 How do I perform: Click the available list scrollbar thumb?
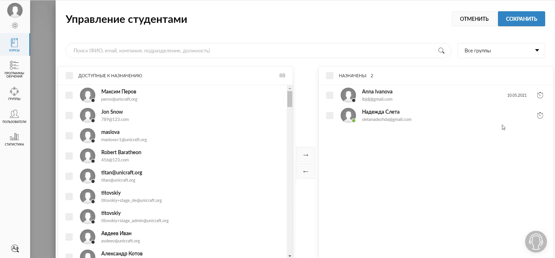(x=290, y=99)
